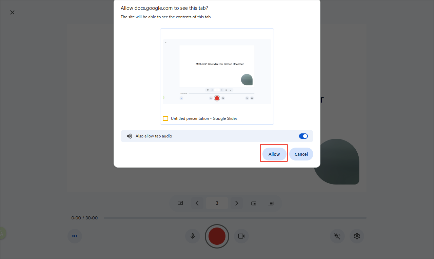Click the camera icon to disable webcam
Viewport: 434px width, 259px height.
[x=241, y=236]
